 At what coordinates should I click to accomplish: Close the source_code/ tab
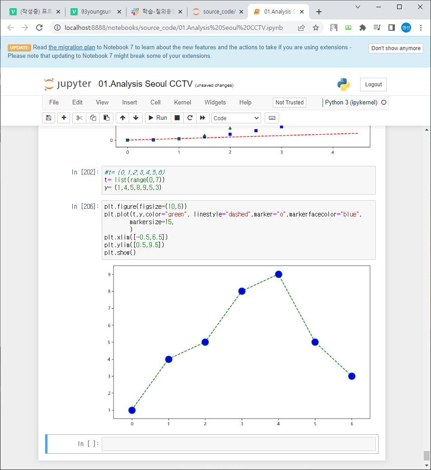[241, 12]
